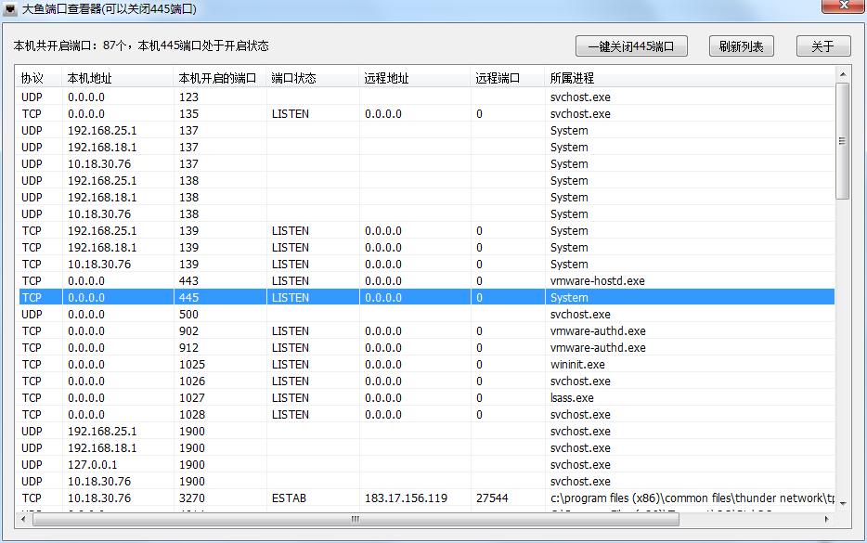Click the 协议 column header to sort
This screenshot has width=867, height=543.
(x=32, y=78)
